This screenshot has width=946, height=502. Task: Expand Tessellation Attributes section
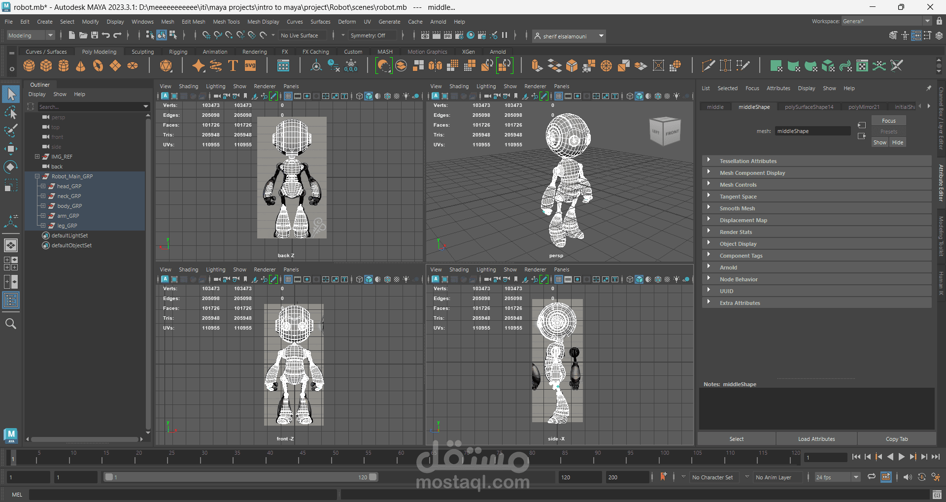(x=816, y=161)
